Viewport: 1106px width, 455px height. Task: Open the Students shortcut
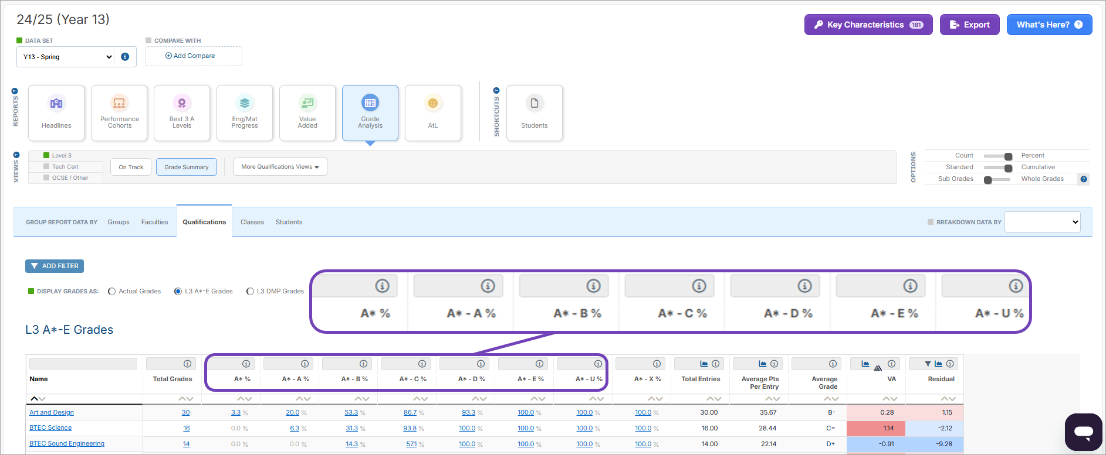tap(534, 113)
